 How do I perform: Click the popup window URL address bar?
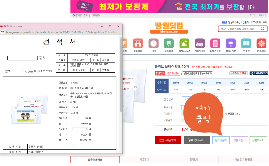(62, 32)
